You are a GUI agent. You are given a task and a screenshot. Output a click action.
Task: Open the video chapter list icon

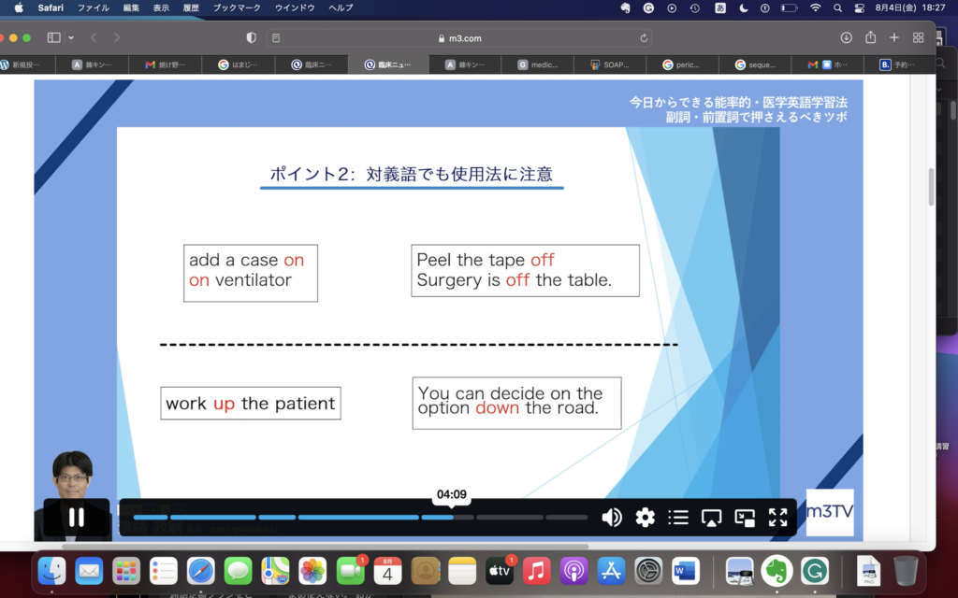point(678,517)
